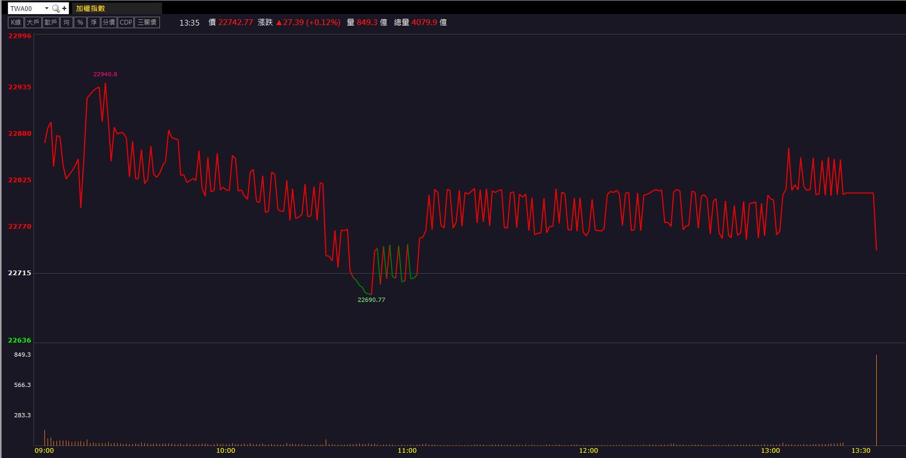The width and height of the screenshot is (906, 458).
Task: Open the symbol dropdown arrow
Action: (x=47, y=8)
